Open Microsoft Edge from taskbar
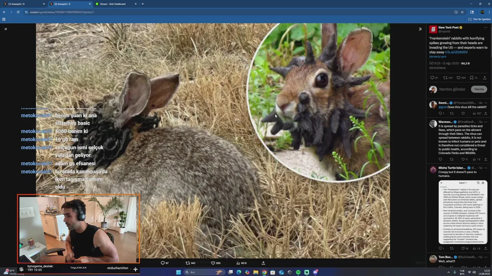This screenshot has width=492, height=276. coord(239,272)
